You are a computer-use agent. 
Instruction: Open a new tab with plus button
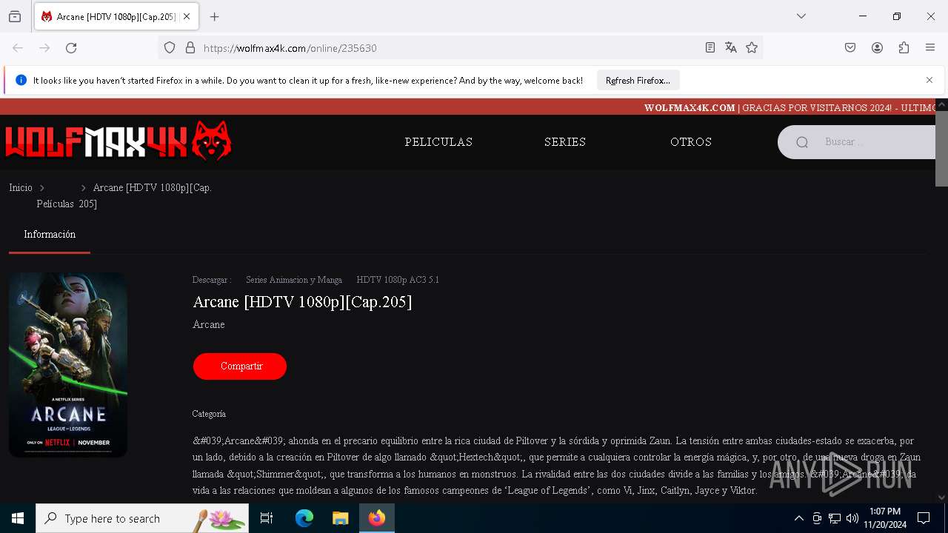(x=215, y=16)
